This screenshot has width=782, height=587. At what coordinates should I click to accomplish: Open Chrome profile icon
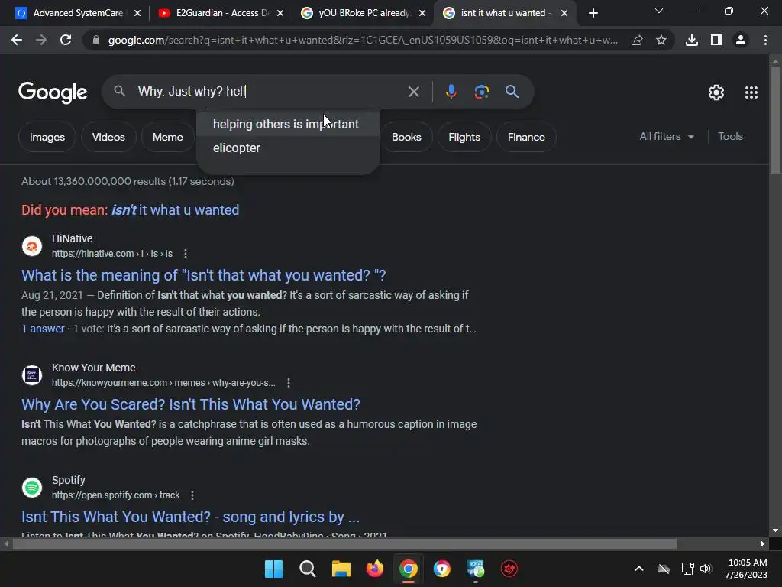pyautogui.click(x=741, y=40)
